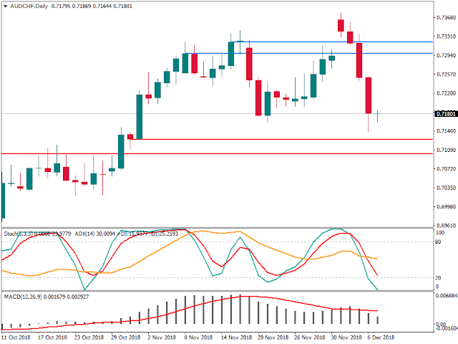Click the 0.73680 price axis label
This screenshot has width=458, height=344.
446,17
